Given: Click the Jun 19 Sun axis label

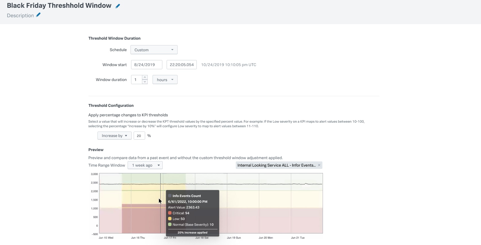Looking at the screenshot, I should [x=234, y=238].
